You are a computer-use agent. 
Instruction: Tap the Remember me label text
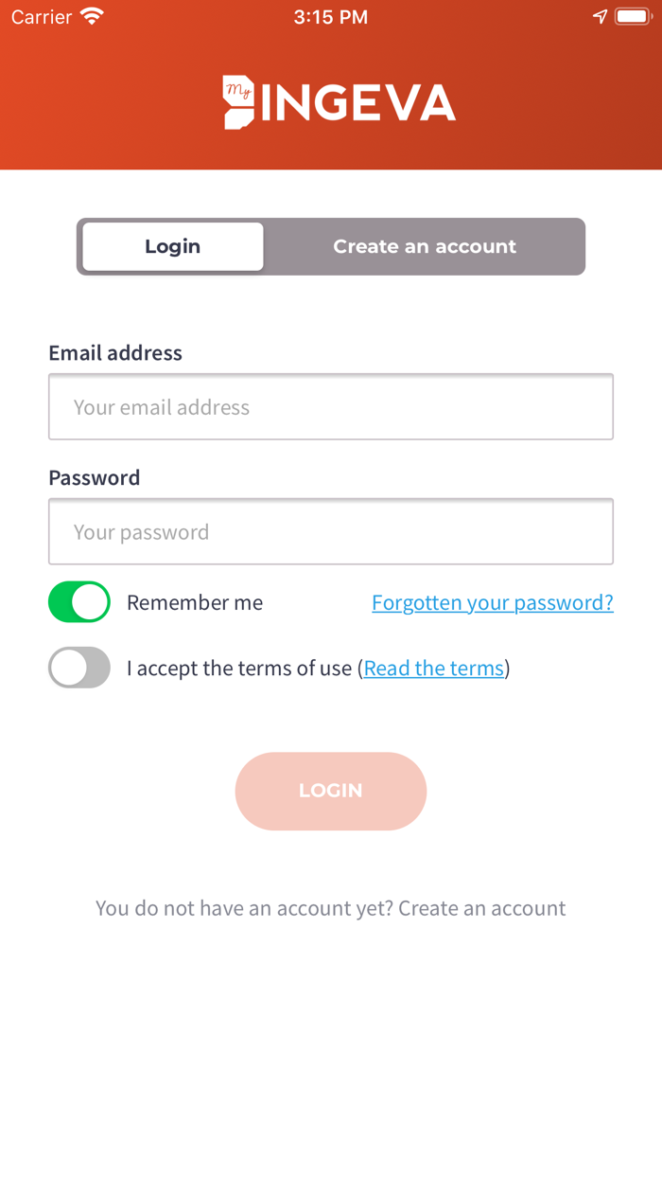195,602
